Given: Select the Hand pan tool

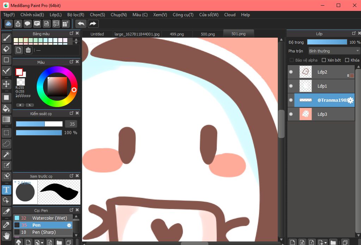Looking at the screenshot, I should (6, 235).
